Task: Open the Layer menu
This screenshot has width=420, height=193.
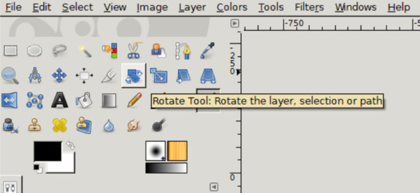Action: 193,7
